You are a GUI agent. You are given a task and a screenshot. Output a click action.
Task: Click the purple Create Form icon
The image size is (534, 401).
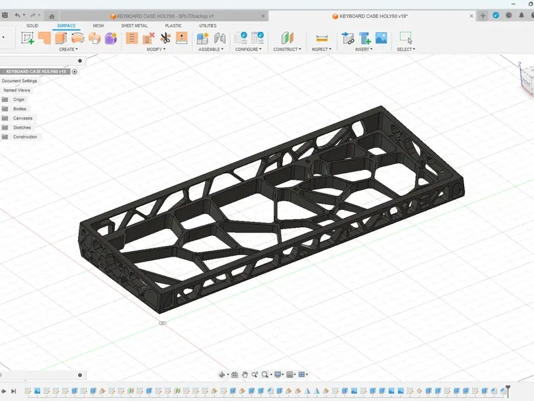click(x=111, y=38)
